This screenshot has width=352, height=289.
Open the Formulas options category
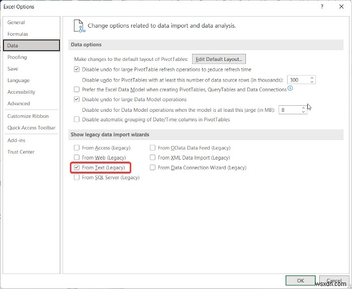[x=31, y=34]
